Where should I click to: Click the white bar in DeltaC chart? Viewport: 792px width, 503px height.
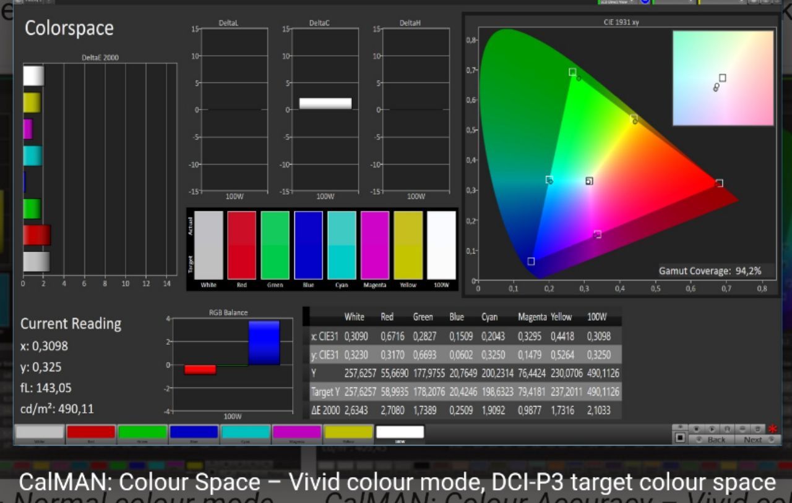[x=325, y=104]
